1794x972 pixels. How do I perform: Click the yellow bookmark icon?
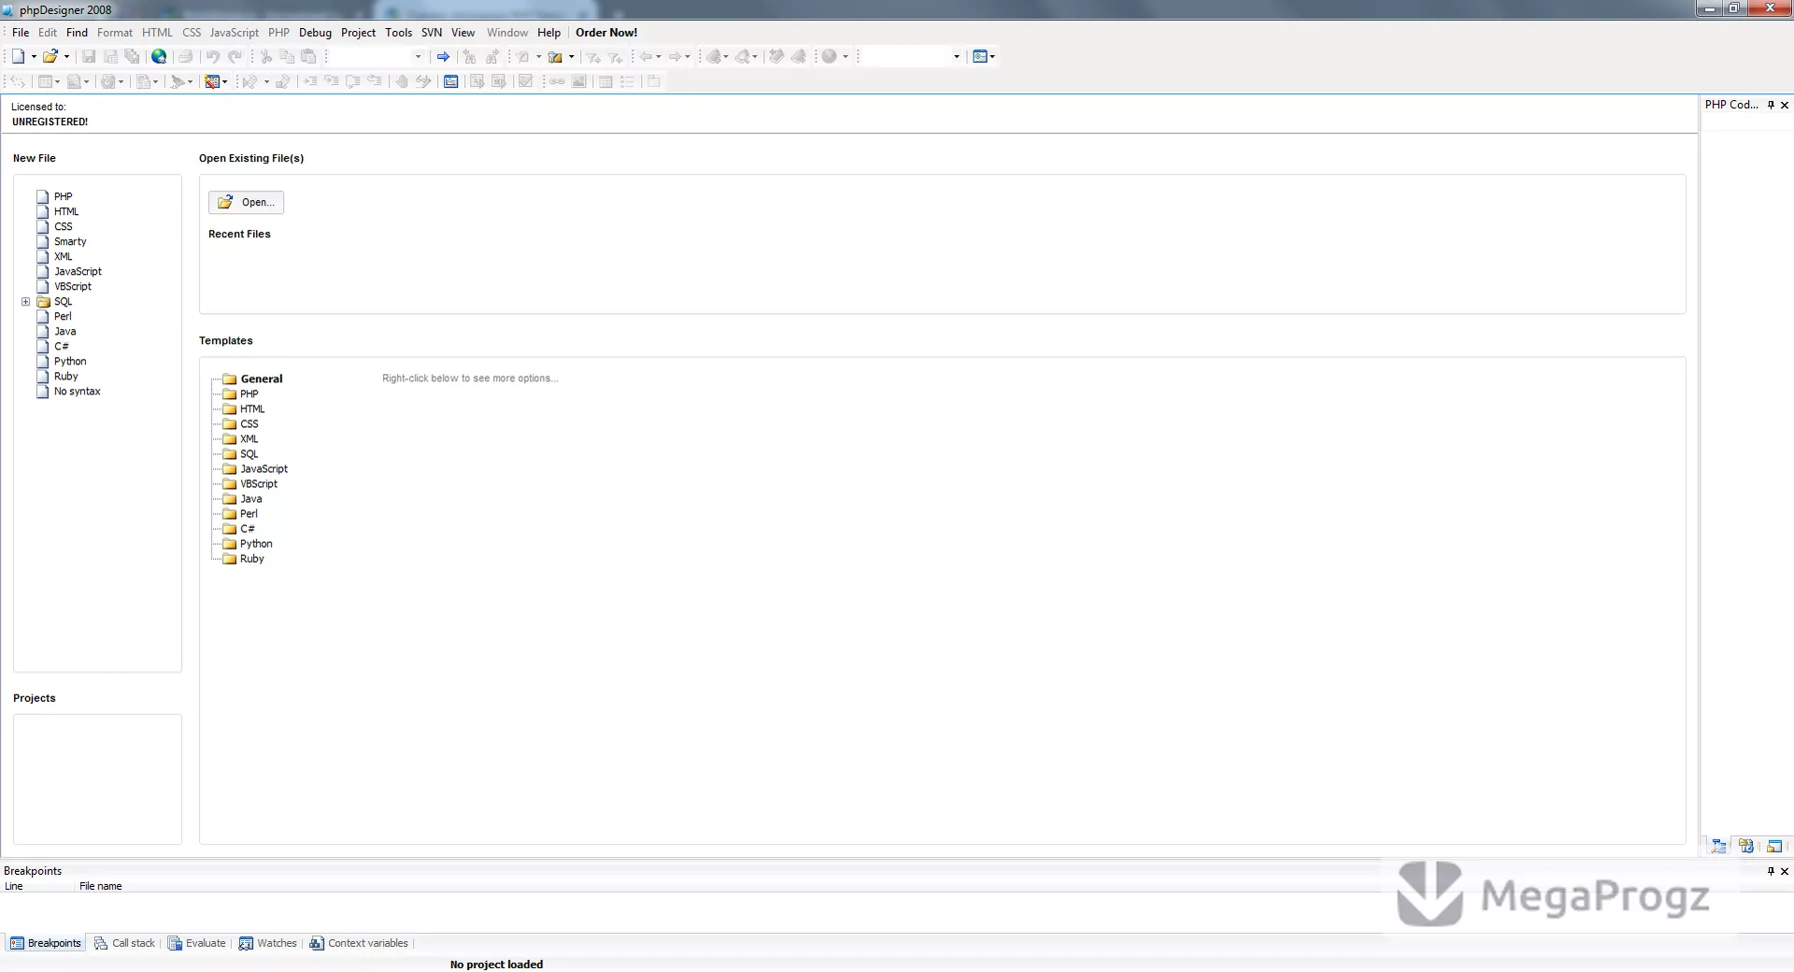click(555, 56)
